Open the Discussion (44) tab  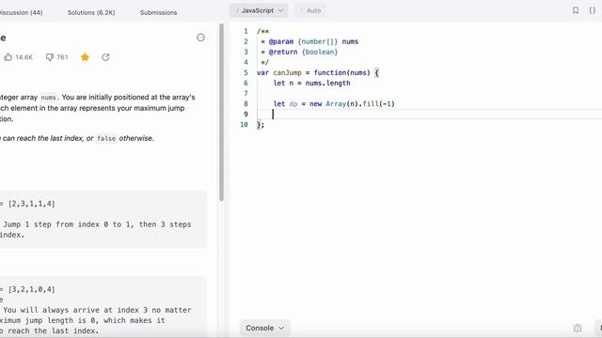point(21,12)
